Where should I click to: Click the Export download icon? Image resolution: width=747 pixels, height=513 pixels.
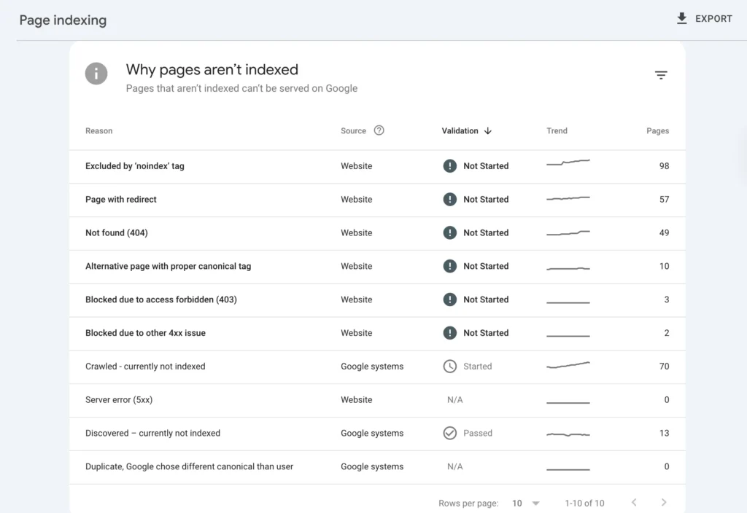[682, 18]
